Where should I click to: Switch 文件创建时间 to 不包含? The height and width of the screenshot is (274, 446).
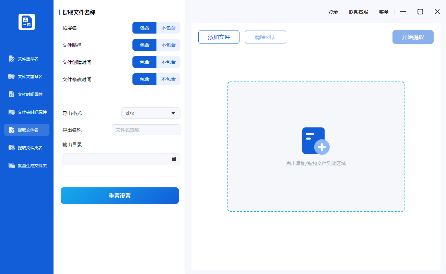point(168,62)
